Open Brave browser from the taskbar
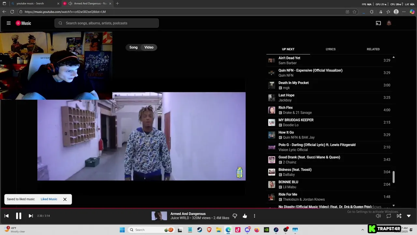417x235 pixels. [209, 230]
